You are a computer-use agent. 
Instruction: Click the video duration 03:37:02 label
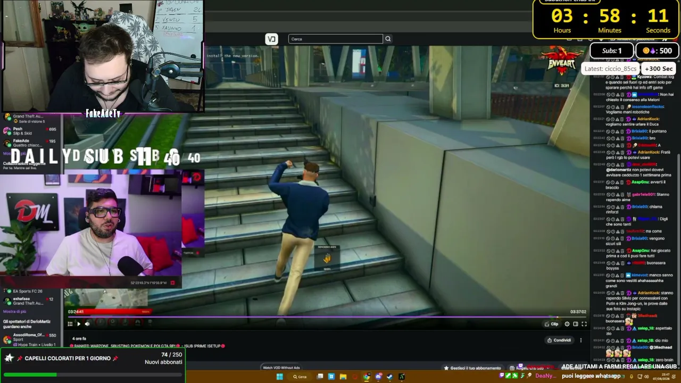(x=578, y=312)
